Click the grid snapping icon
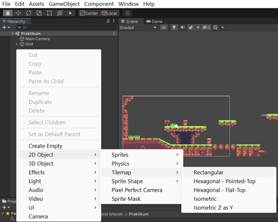Image resolution: width=278 pixels, height=222 pixels. click(x=128, y=13)
